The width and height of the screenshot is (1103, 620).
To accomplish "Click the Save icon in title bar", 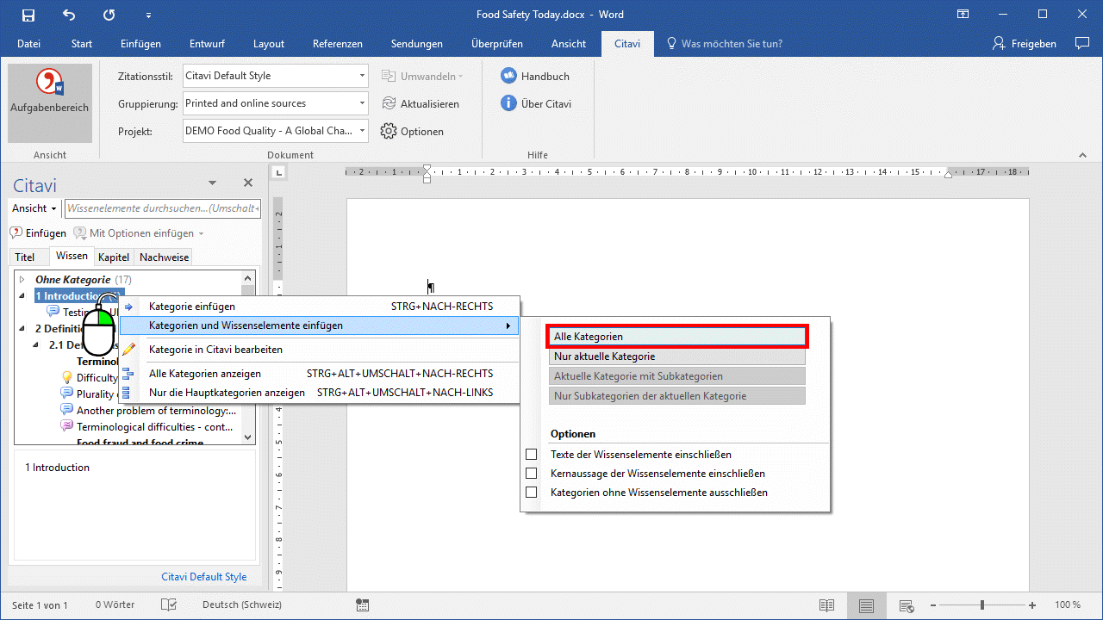I will pos(28,15).
